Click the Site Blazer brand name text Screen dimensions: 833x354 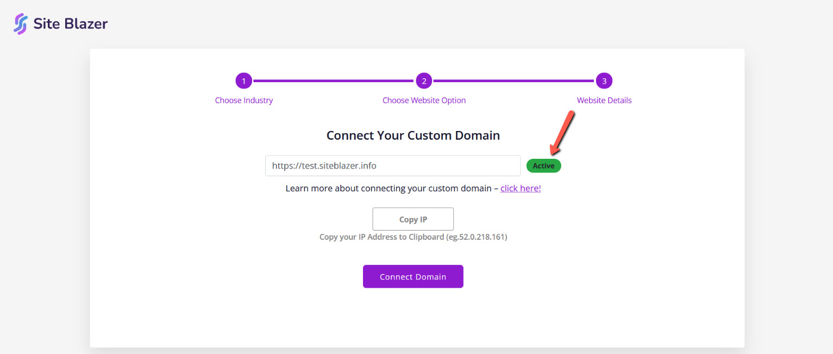(71, 24)
